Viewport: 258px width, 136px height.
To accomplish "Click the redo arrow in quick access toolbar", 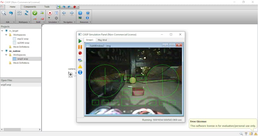I will pyautogui.click(x=69, y=7).
